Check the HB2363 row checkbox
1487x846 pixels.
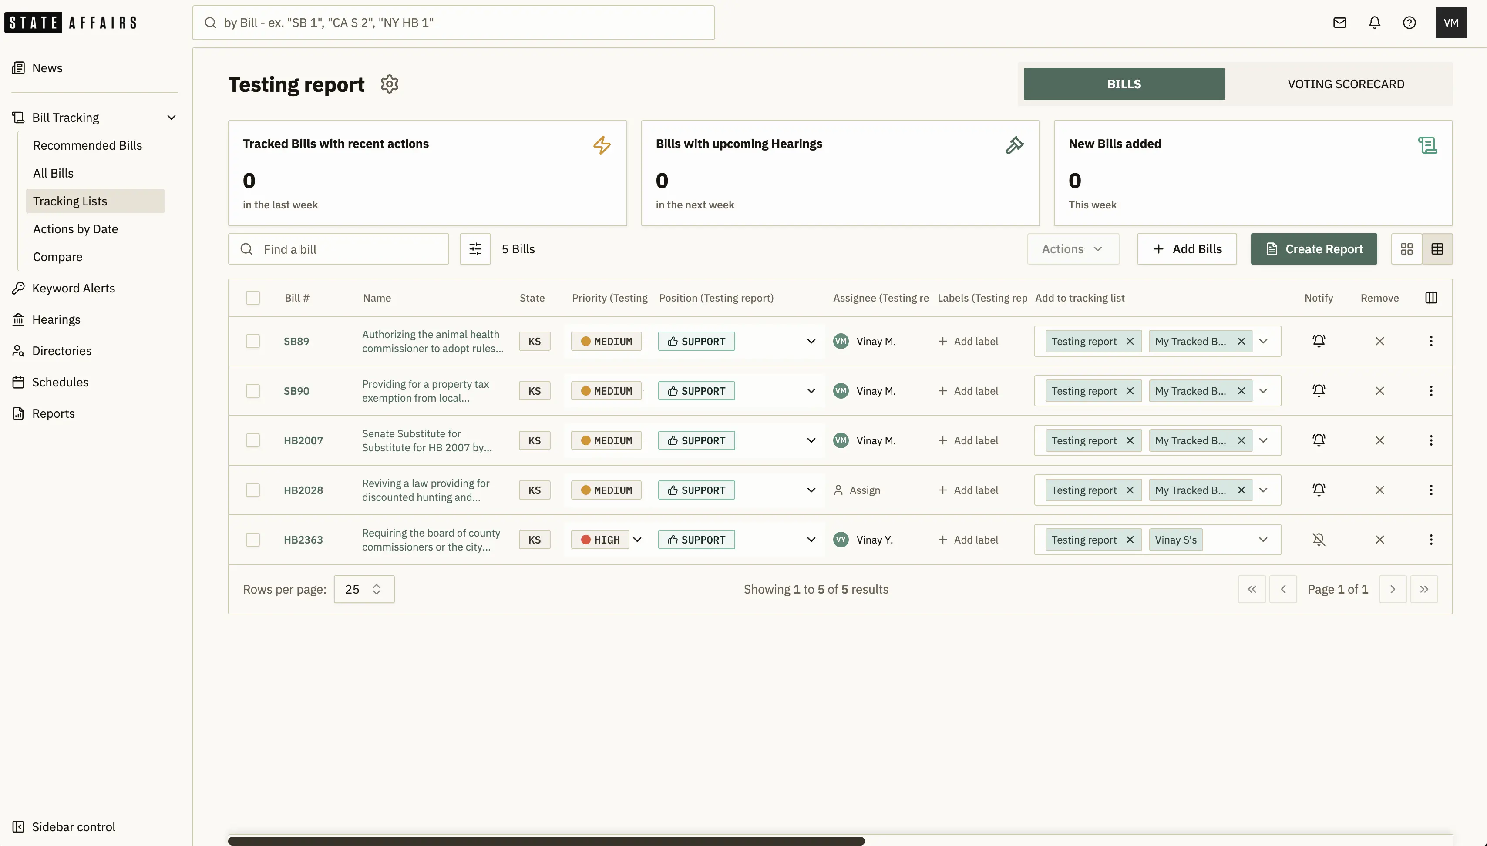tap(253, 540)
